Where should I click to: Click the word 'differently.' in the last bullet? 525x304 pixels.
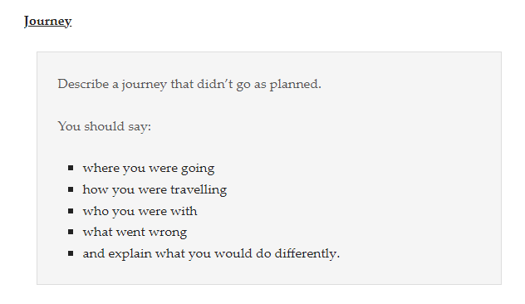click(307, 254)
